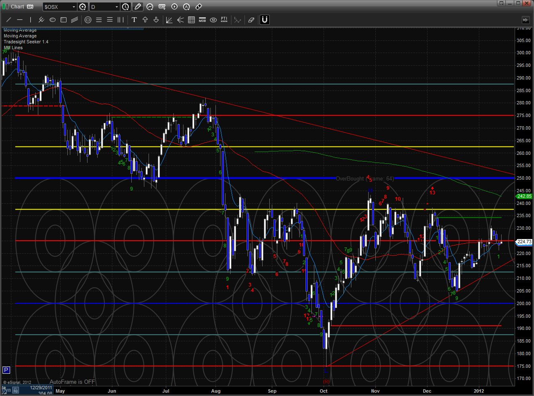Select the up arrow marker tool

point(145,20)
